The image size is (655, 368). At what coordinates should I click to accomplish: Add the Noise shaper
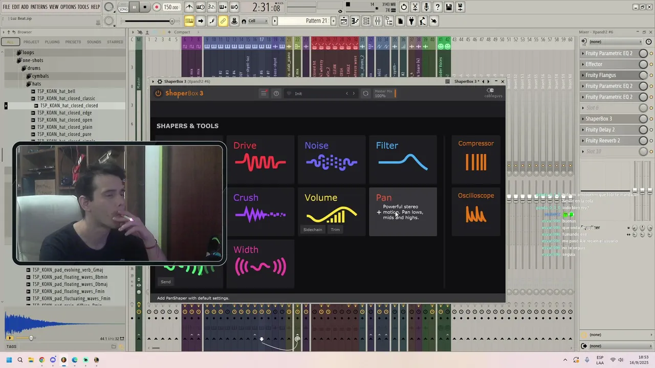point(332,159)
